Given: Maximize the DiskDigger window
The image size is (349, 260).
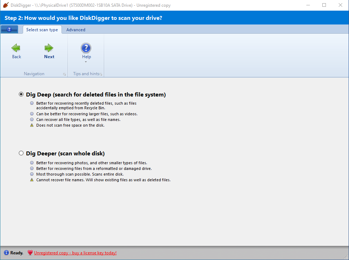Looking at the screenshot, I should pyautogui.click(x=324, y=5).
